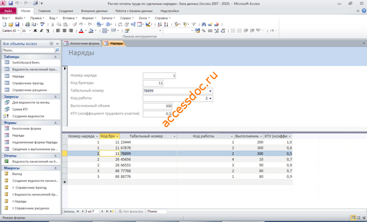Open the Код работы combo box arrow
Screen dimensions: 367x222
pos(210,98)
